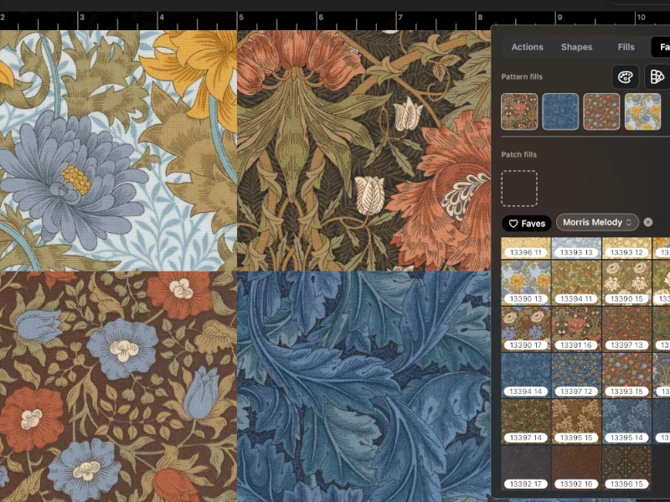Use fabric 13395 14
The image size is (670, 502).
point(626,422)
